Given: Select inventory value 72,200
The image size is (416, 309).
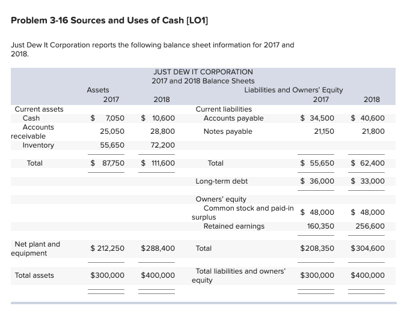Looking at the screenshot, I should tap(163, 145).
